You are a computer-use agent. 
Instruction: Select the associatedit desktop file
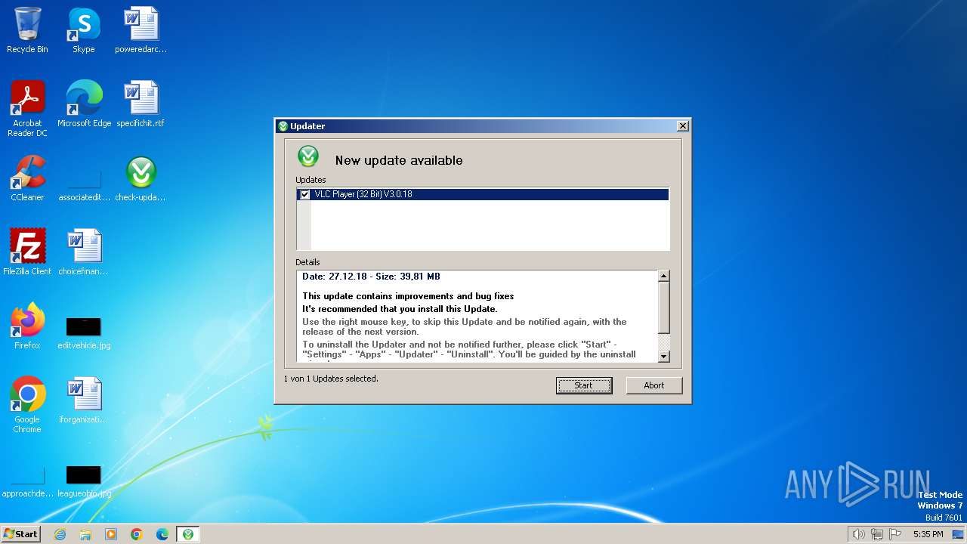pos(84,185)
